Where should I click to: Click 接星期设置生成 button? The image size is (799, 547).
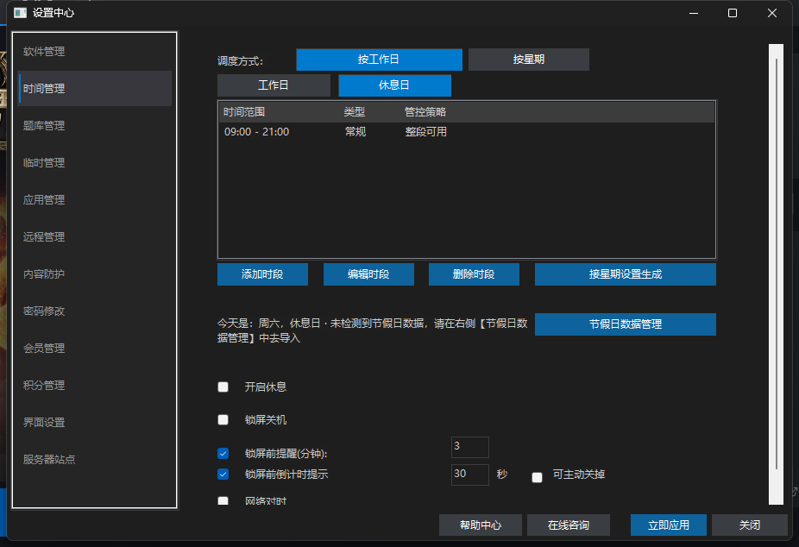click(x=626, y=274)
